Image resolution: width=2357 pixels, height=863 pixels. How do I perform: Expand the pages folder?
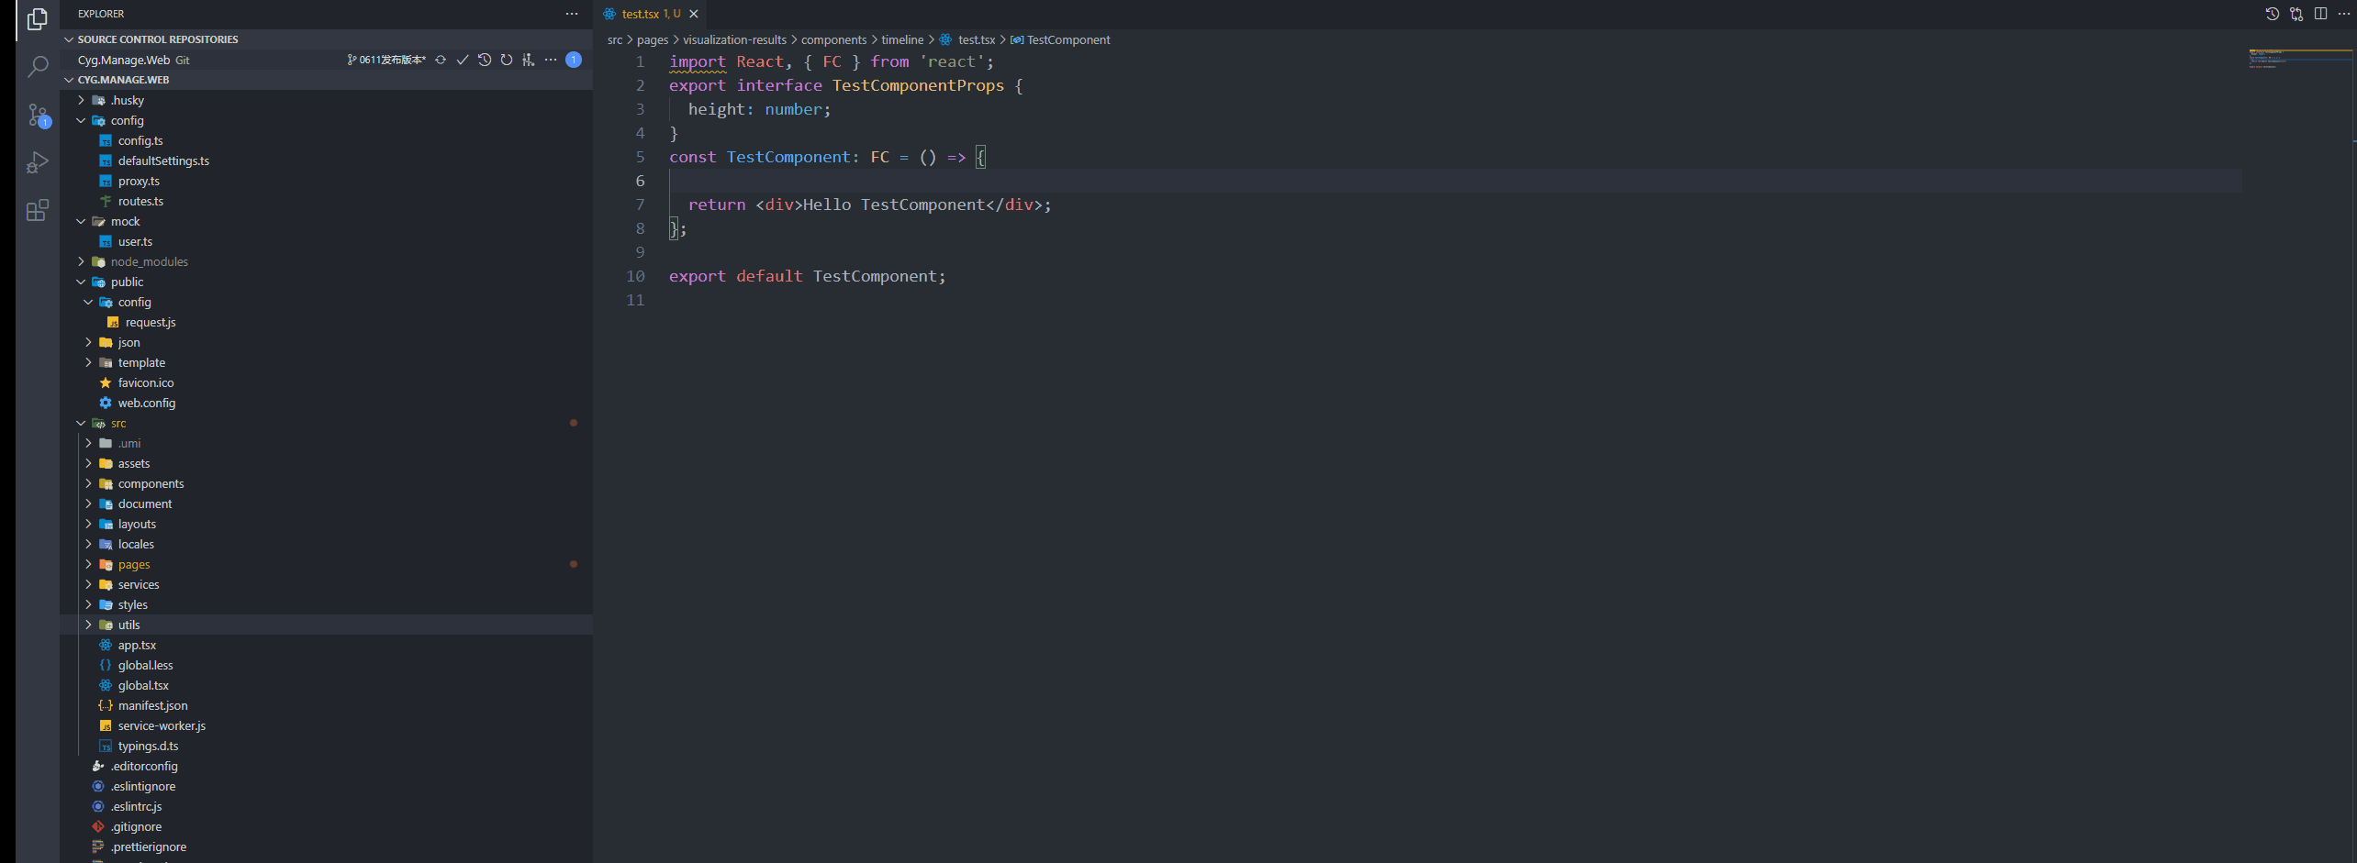(x=88, y=564)
